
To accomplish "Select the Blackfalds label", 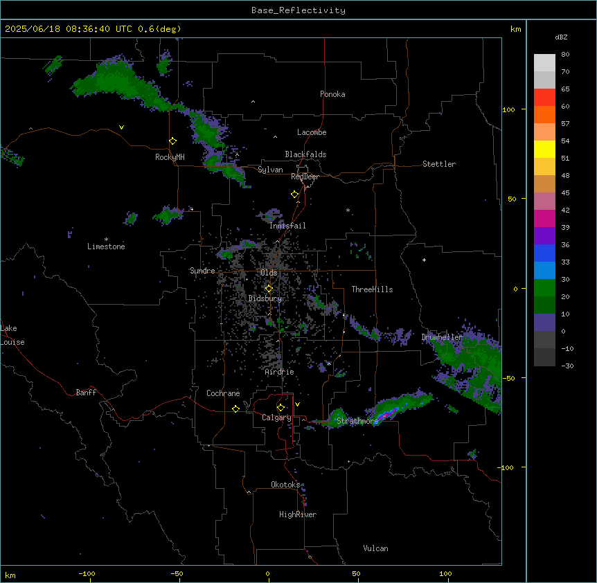I will (305, 154).
